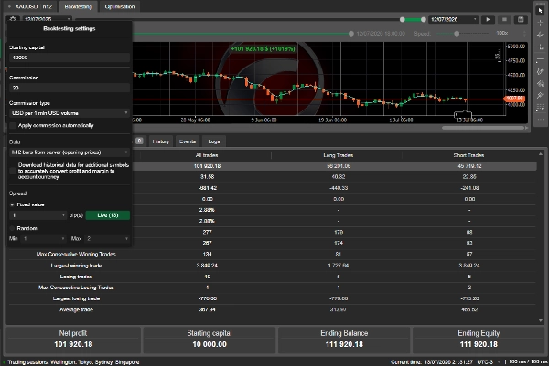The width and height of the screenshot is (549, 366).
Task: Select the Fibonacci retracement lines tool
Action: pos(540,108)
